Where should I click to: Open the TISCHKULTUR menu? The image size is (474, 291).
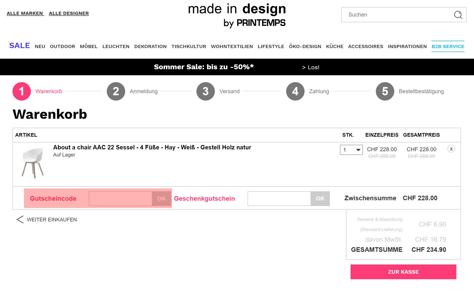(x=189, y=46)
